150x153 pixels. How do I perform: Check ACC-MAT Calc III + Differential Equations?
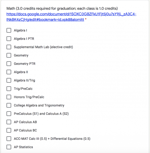pyautogui.click(x=9, y=139)
